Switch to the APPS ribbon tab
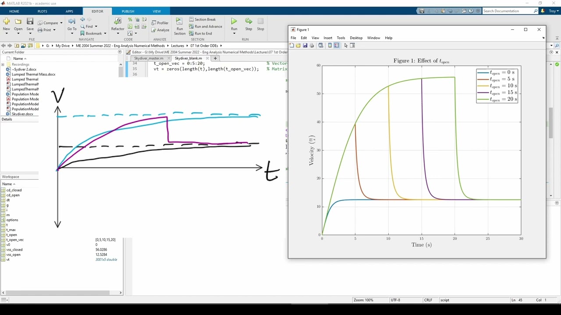The height and width of the screenshot is (315, 561). click(69, 11)
